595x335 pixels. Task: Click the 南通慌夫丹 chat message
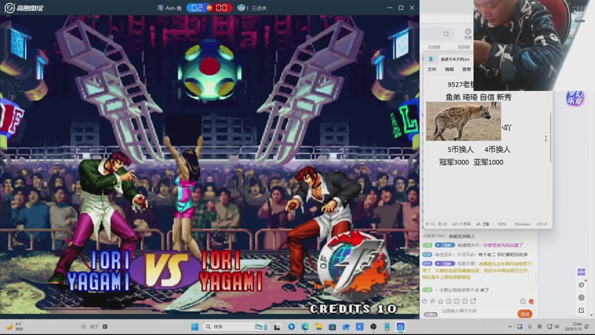[x=473, y=246]
